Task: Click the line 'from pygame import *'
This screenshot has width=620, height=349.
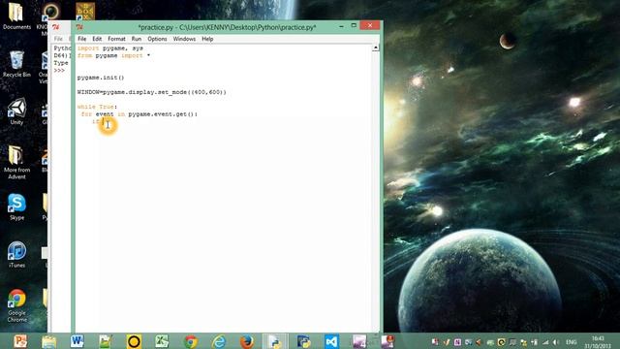Action: click(x=113, y=56)
